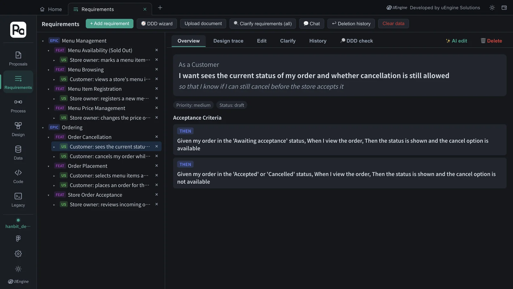Toggle theme with top-right sun icon
The image size is (513, 289).
coord(492,8)
